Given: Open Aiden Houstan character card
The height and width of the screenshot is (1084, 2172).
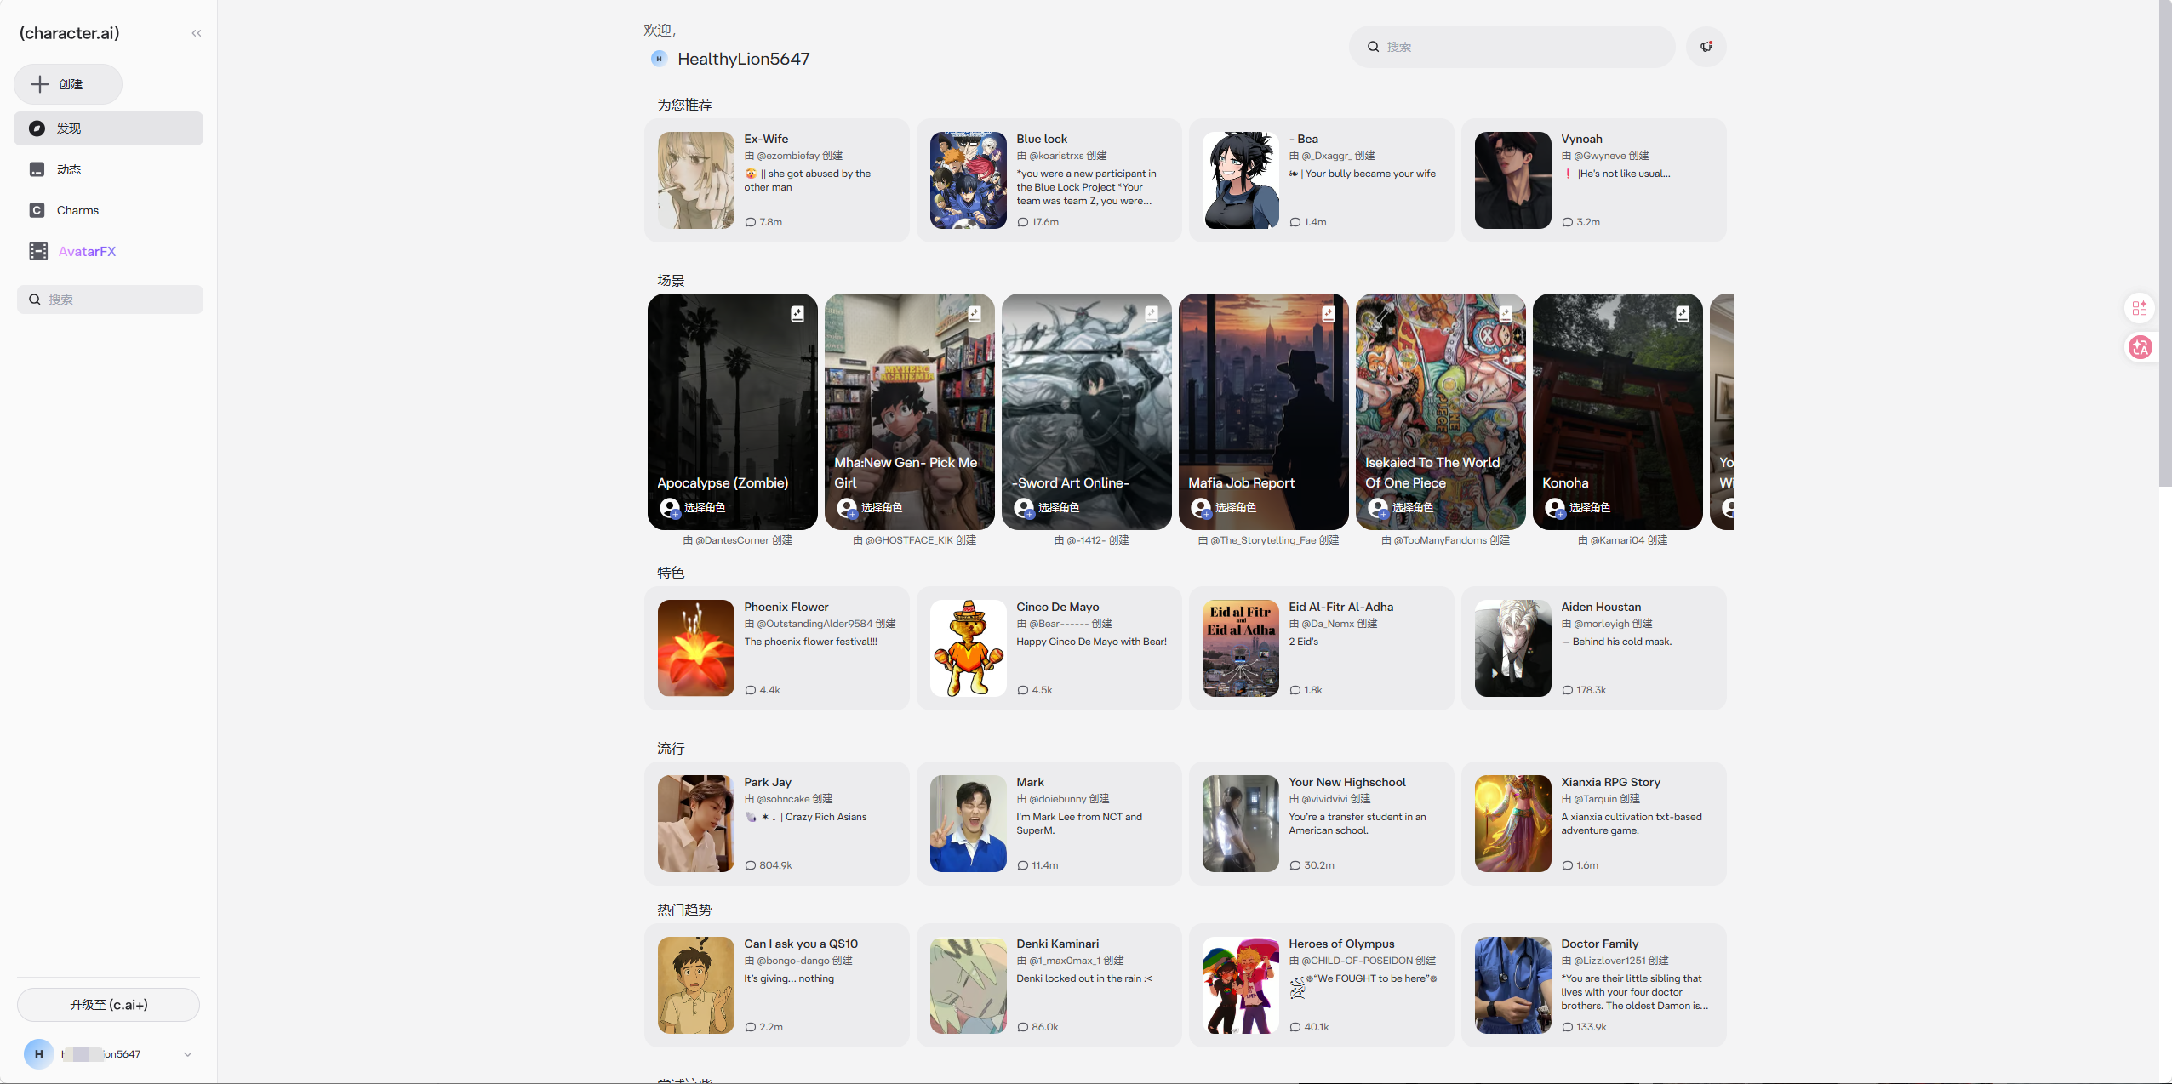Looking at the screenshot, I should pos(1594,648).
